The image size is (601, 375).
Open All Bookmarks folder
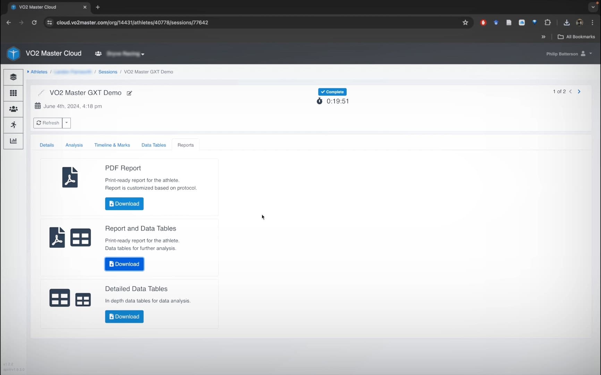(x=576, y=37)
